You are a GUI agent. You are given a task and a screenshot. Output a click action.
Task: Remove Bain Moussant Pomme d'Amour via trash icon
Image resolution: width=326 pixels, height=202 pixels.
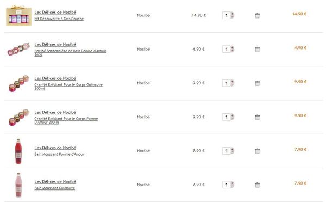[x=257, y=151]
